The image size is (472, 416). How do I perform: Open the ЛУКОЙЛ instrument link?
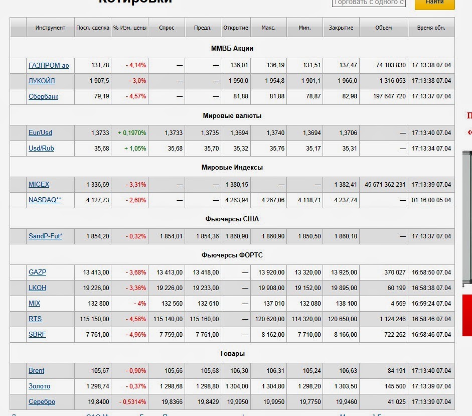pos(42,81)
